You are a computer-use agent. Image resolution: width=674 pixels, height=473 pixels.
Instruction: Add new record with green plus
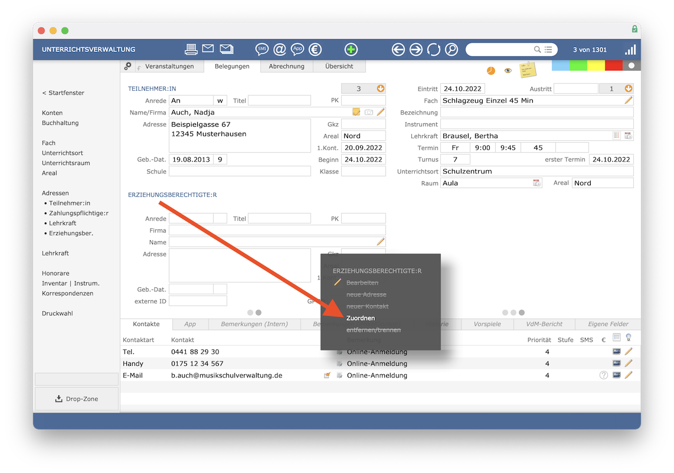pyautogui.click(x=351, y=50)
